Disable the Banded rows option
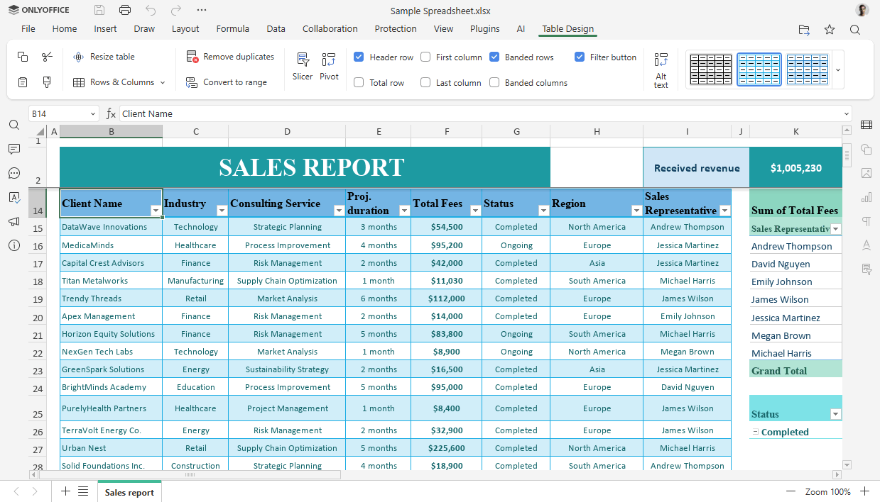Image resolution: width=880 pixels, height=502 pixels. click(x=496, y=57)
